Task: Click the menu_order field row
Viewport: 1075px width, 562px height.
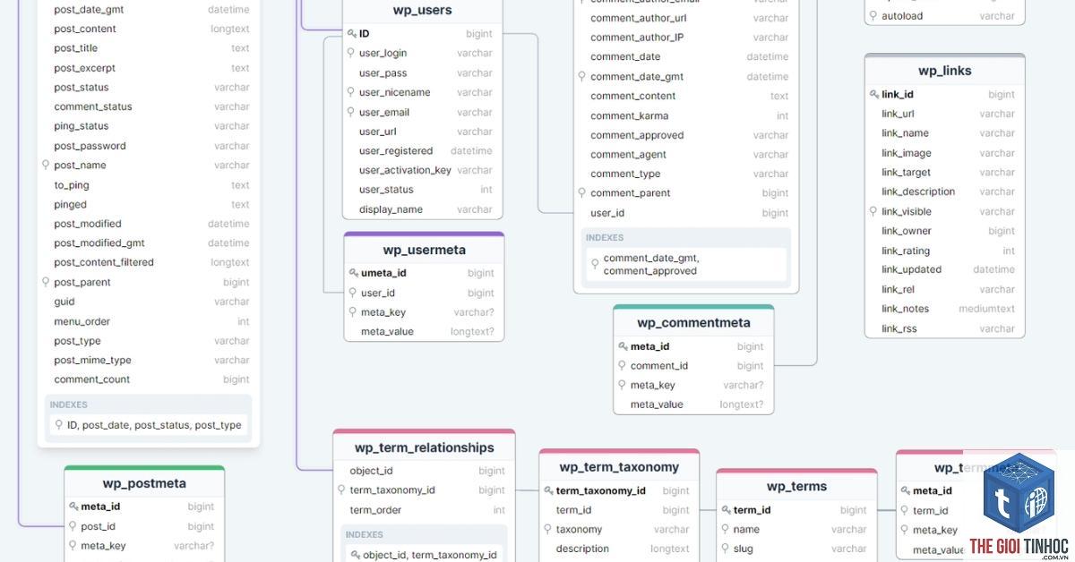Action: (149, 321)
